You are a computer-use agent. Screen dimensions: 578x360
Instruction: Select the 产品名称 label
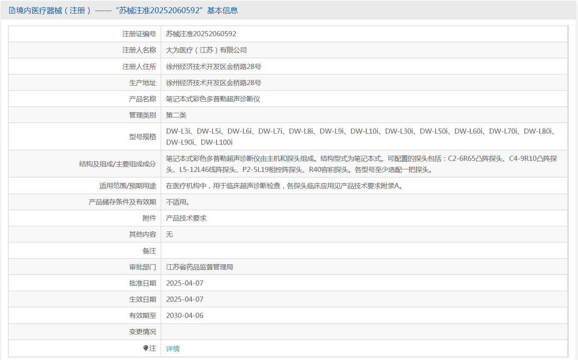point(142,99)
